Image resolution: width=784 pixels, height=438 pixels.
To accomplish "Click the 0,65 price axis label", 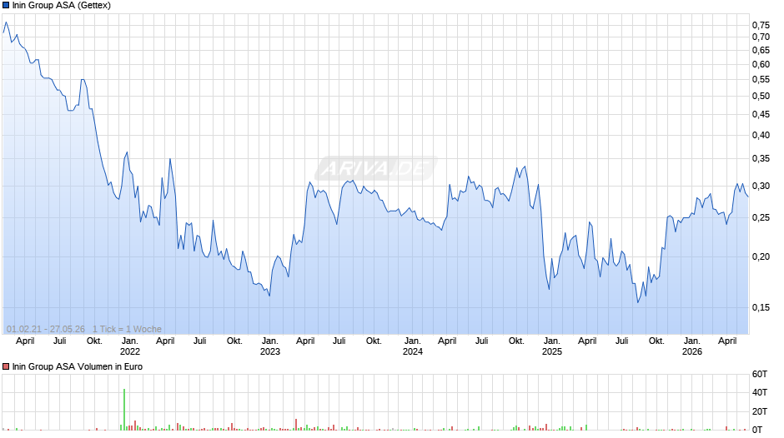I will click(761, 51).
